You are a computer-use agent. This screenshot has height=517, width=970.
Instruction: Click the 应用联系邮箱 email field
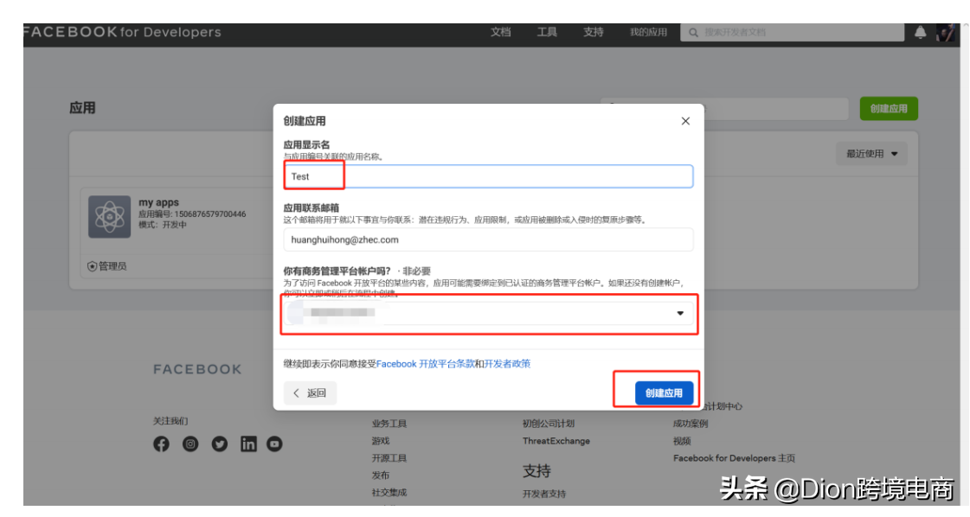click(x=488, y=240)
